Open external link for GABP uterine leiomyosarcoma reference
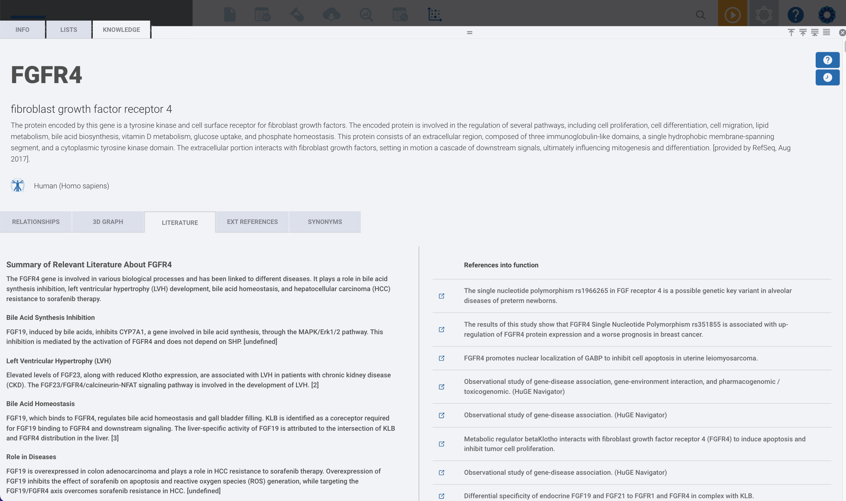The width and height of the screenshot is (846, 501). tap(441, 358)
